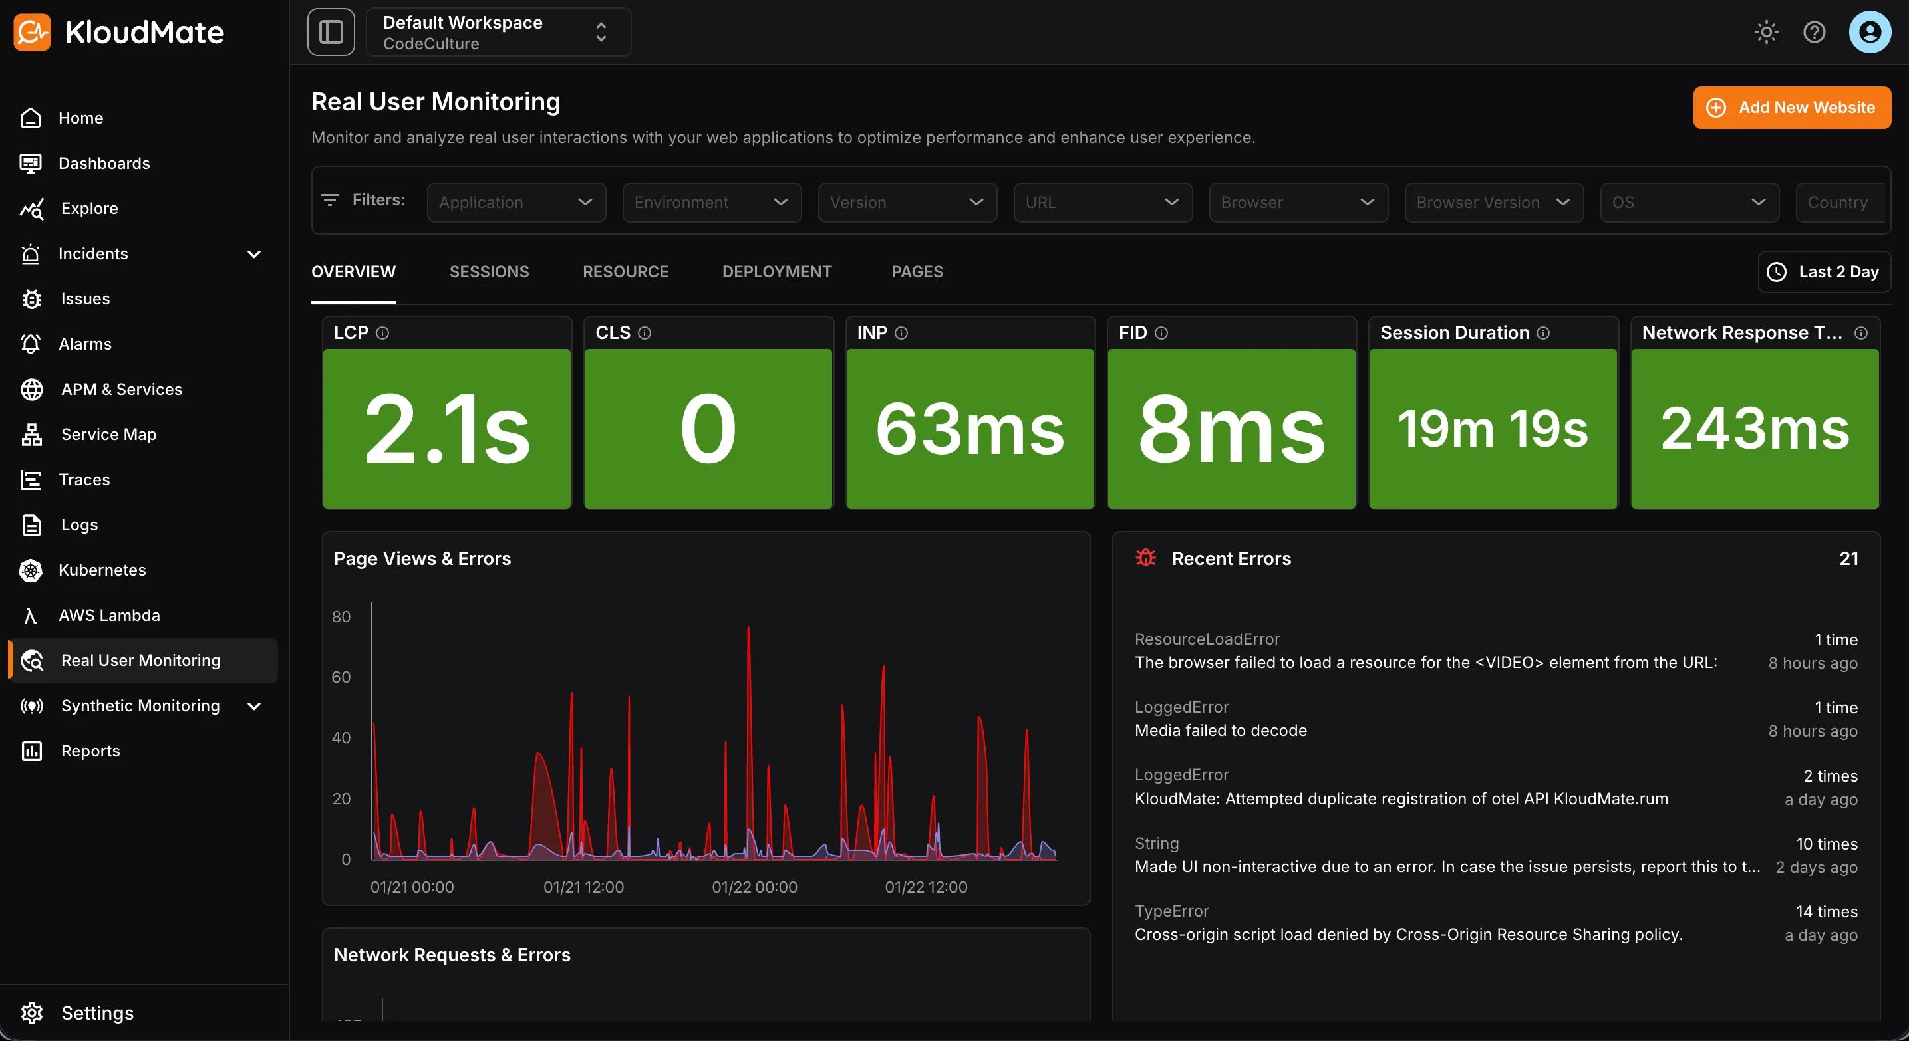1909x1041 pixels.
Task: Click the Dashboards monitor icon
Action: [x=31, y=163]
